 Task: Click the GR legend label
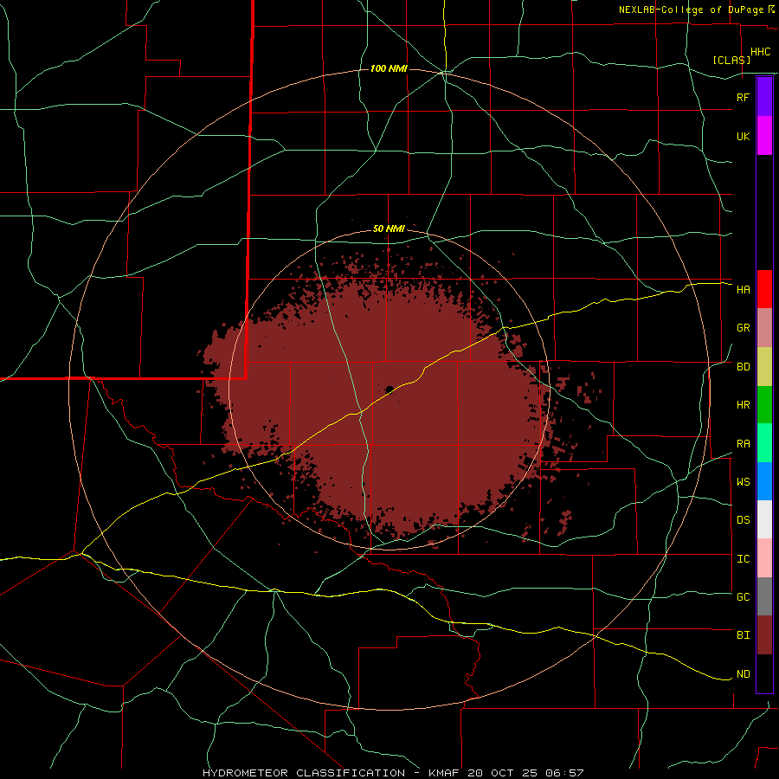coord(743,328)
